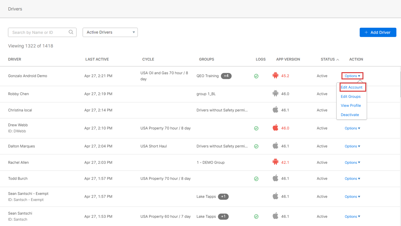Open the Active Drivers filter dropdown
The height and width of the screenshot is (226, 401).
click(x=110, y=32)
